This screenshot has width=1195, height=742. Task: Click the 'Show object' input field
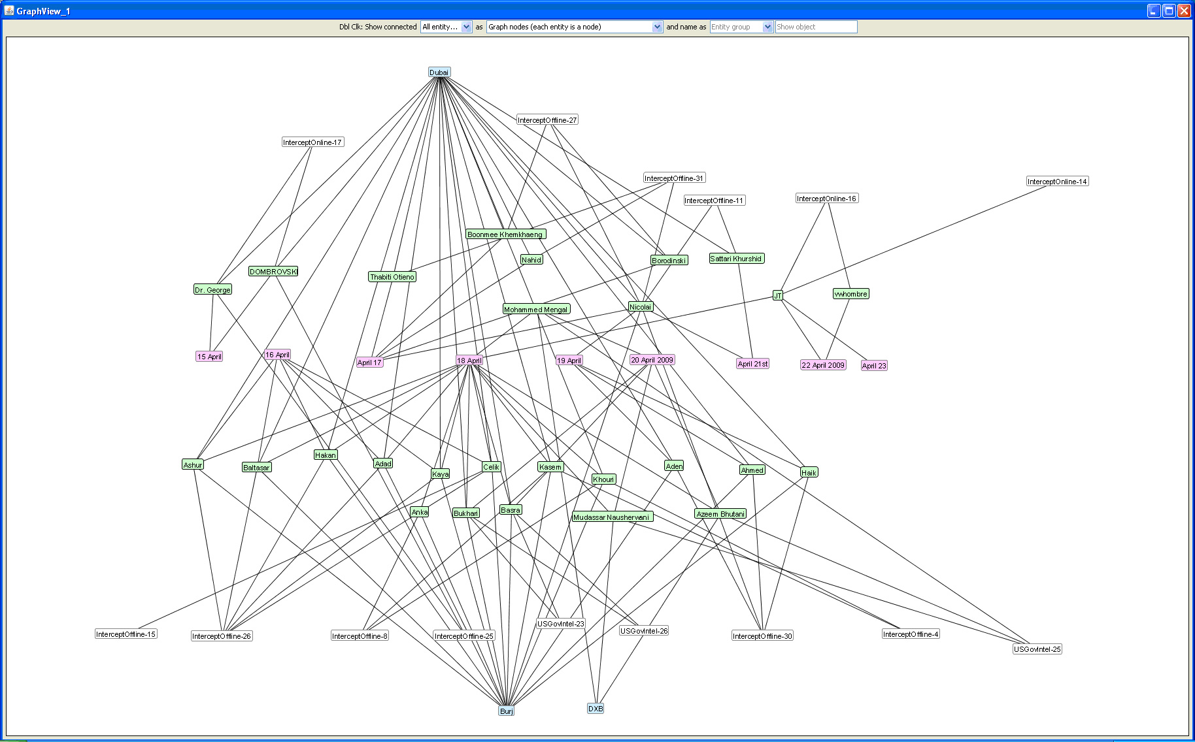tap(816, 27)
